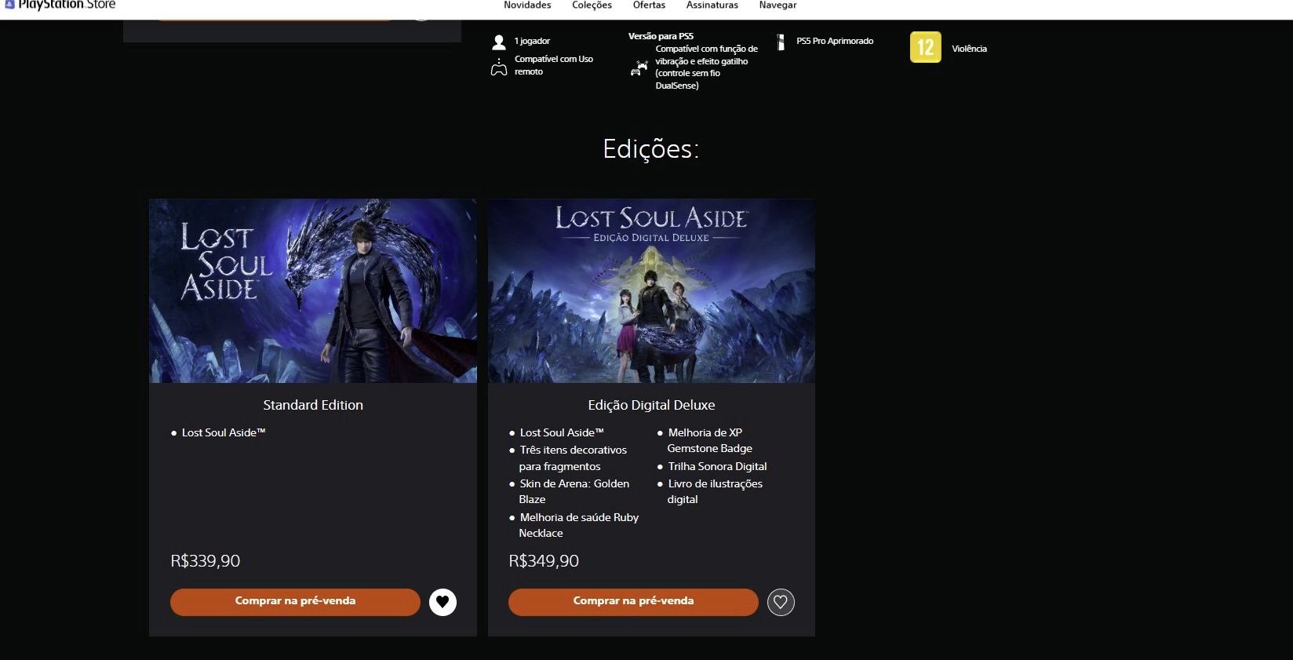Click the Compatível com Uso remoto text
The width and height of the screenshot is (1293, 660).
point(554,65)
